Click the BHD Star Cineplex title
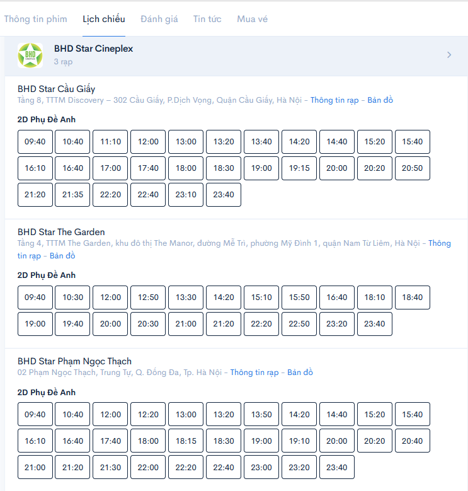Image resolution: width=468 pixels, height=491 pixels. click(x=94, y=49)
